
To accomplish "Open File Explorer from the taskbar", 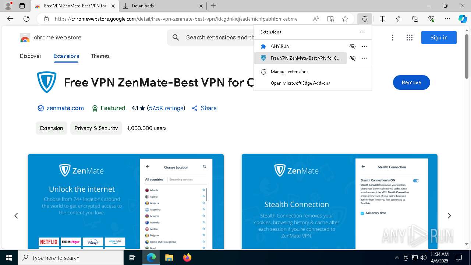I will point(169,258).
